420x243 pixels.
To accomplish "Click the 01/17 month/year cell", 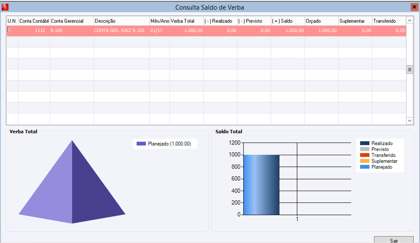I will point(160,30).
